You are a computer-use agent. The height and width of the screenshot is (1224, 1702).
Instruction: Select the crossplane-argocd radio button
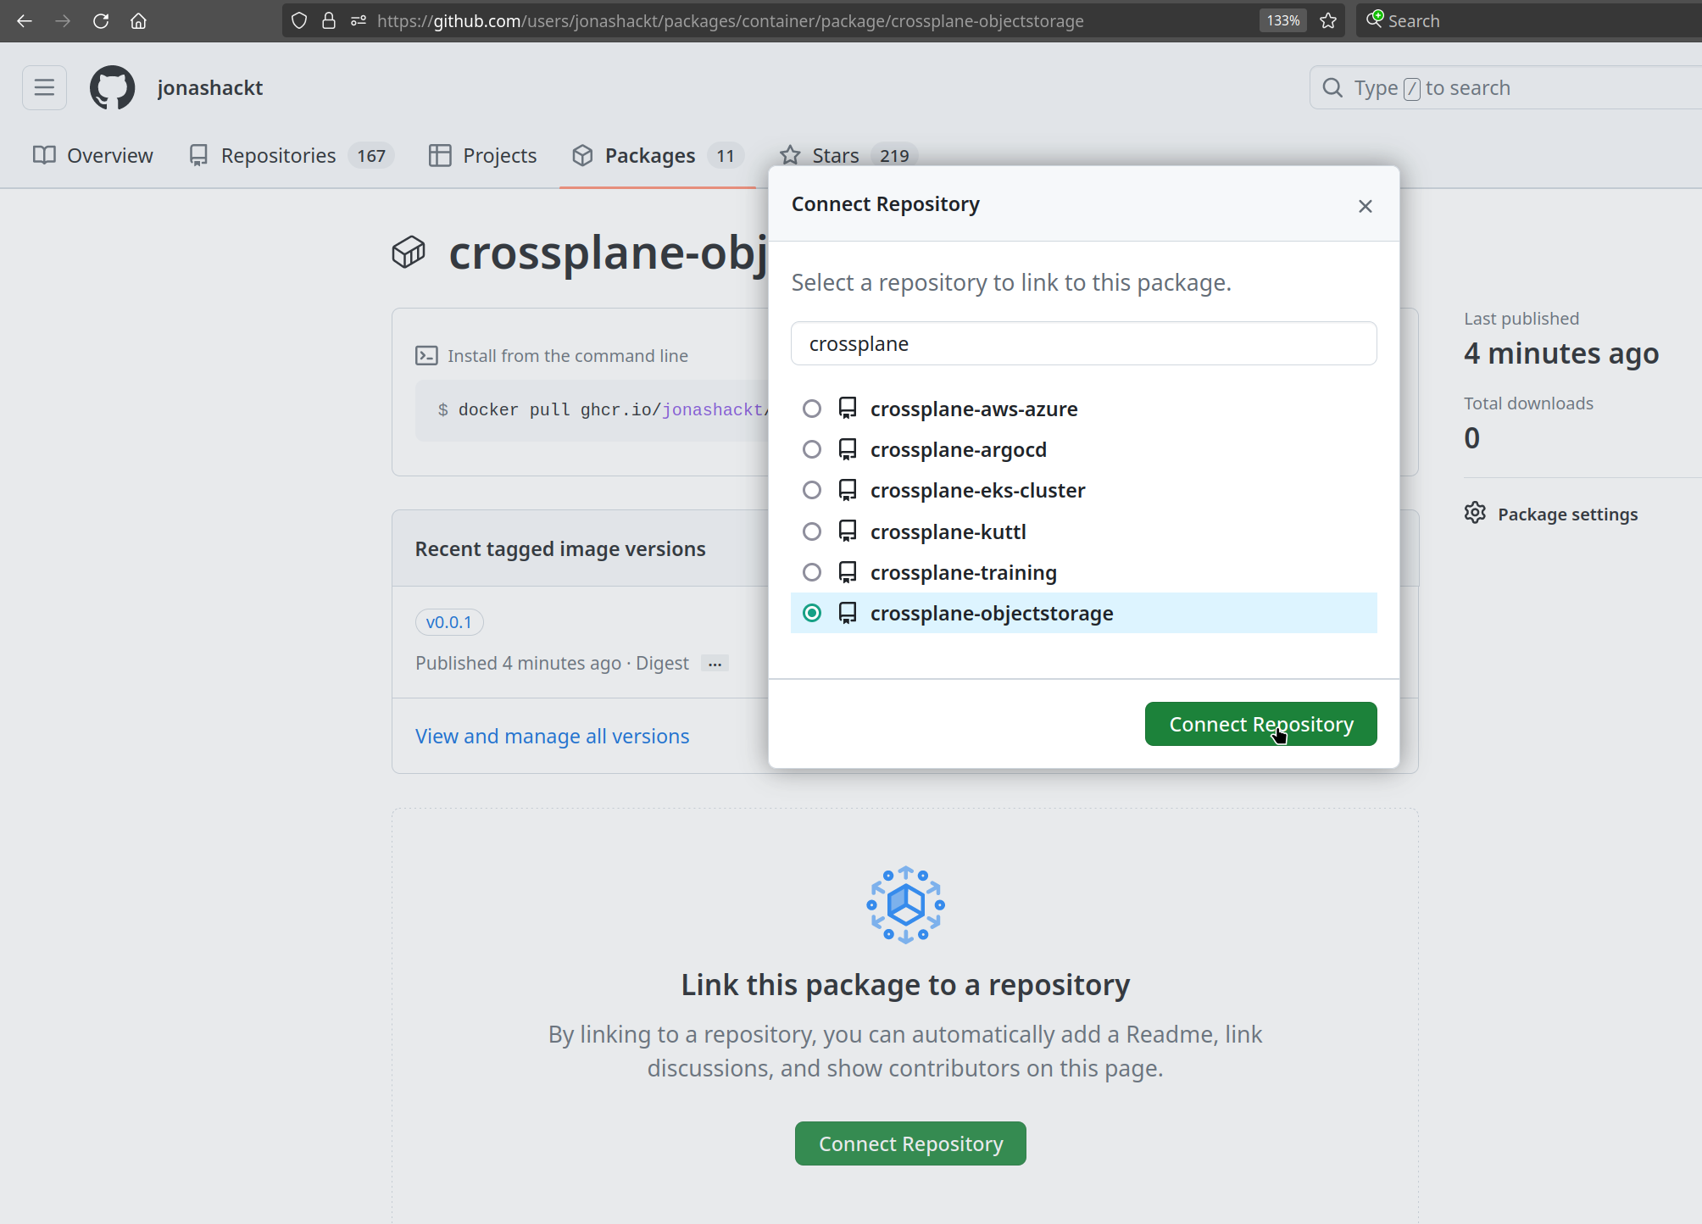pos(812,449)
